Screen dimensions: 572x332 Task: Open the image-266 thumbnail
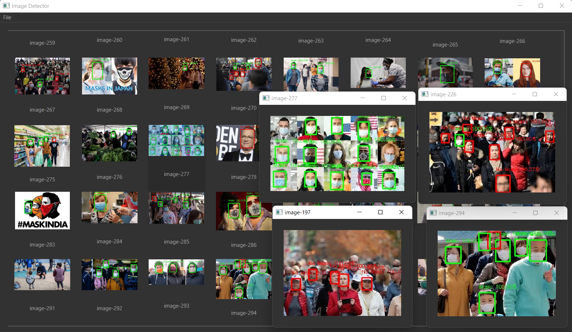coord(512,73)
